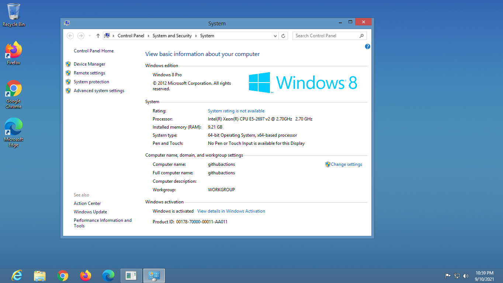
Task: Click Change settings link
Action: pyautogui.click(x=347, y=164)
